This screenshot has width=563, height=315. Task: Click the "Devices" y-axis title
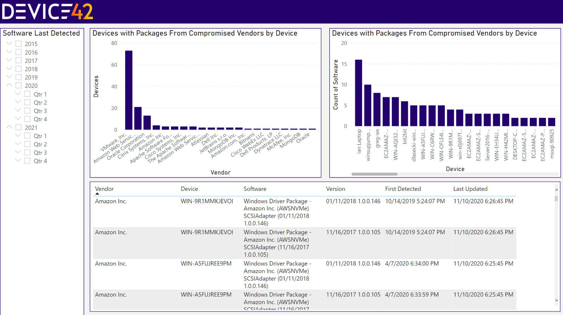tap(96, 86)
